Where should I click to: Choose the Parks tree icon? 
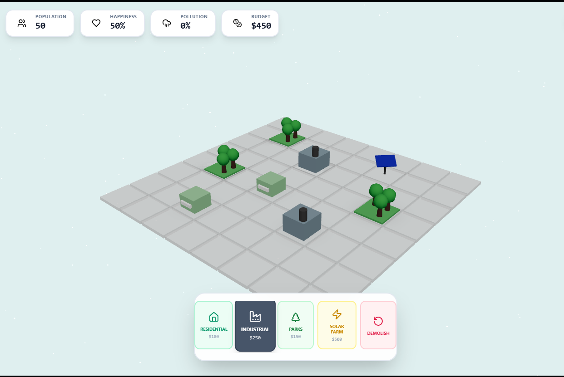tap(296, 317)
